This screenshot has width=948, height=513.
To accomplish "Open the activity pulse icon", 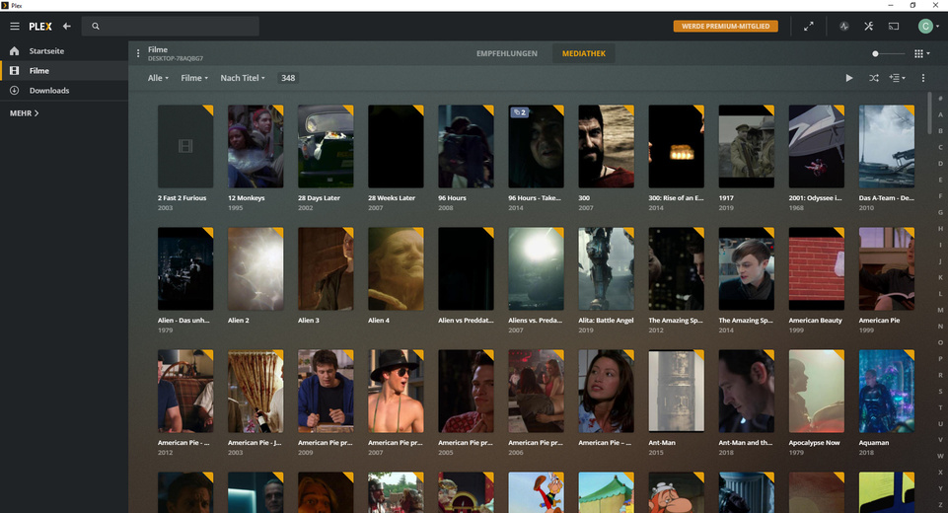I will tap(844, 26).
